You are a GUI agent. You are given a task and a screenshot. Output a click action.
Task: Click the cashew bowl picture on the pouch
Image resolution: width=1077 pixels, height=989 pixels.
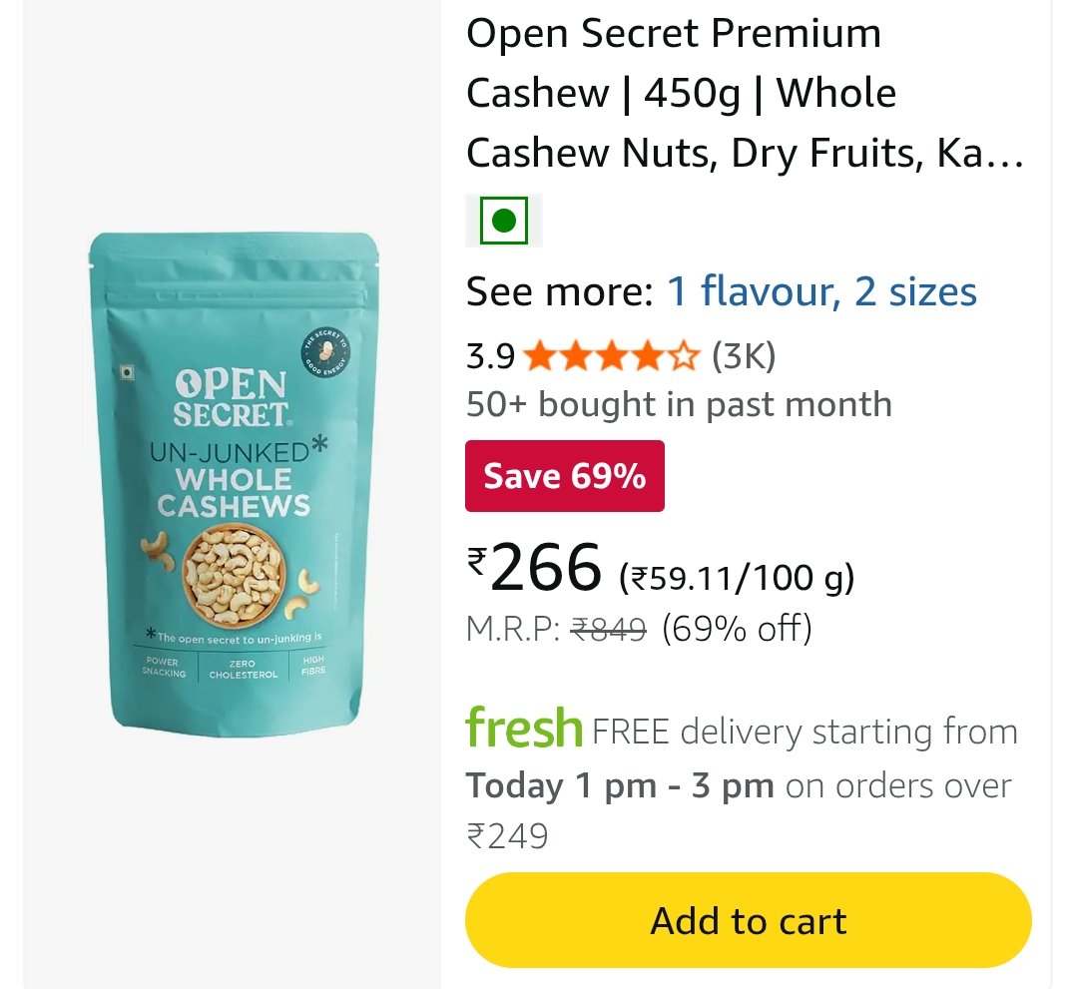click(234, 576)
